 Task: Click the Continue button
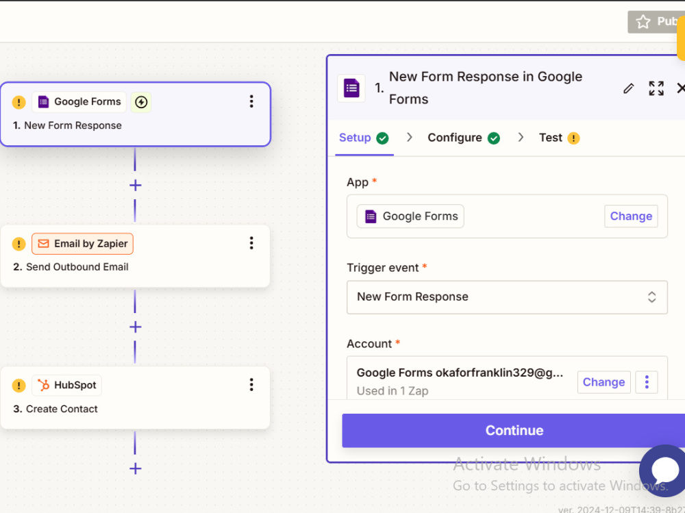(x=514, y=430)
